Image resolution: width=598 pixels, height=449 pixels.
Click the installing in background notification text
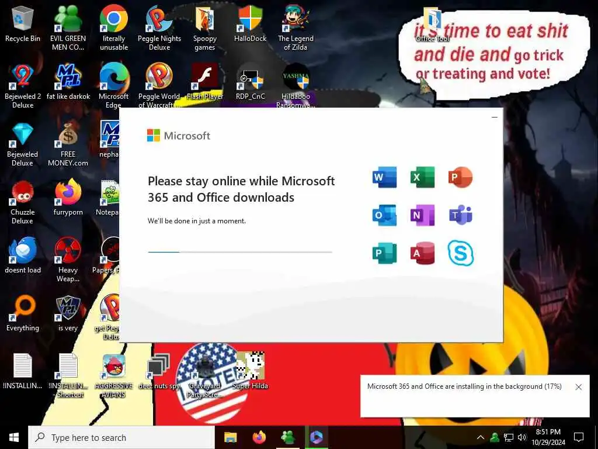pyautogui.click(x=464, y=386)
